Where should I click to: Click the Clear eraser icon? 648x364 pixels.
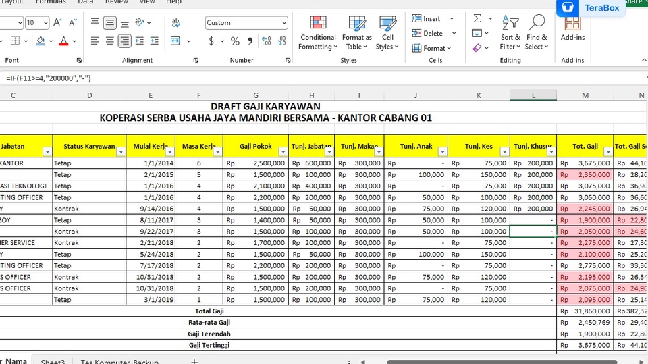(x=477, y=48)
